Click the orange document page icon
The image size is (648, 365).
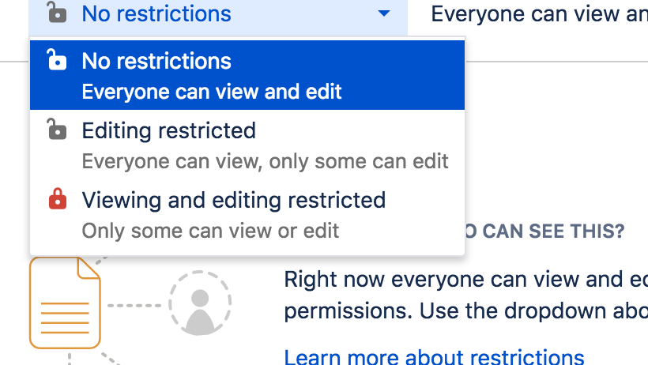pos(65,304)
